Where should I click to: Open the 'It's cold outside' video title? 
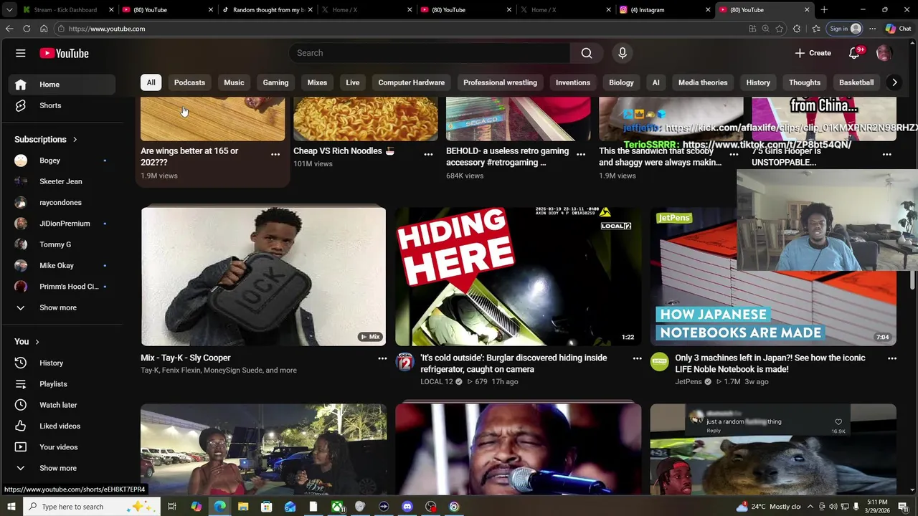click(514, 363)
